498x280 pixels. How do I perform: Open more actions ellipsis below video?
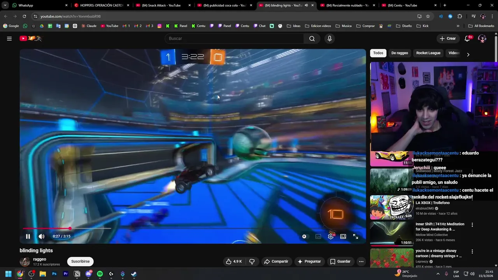point(361,261)
